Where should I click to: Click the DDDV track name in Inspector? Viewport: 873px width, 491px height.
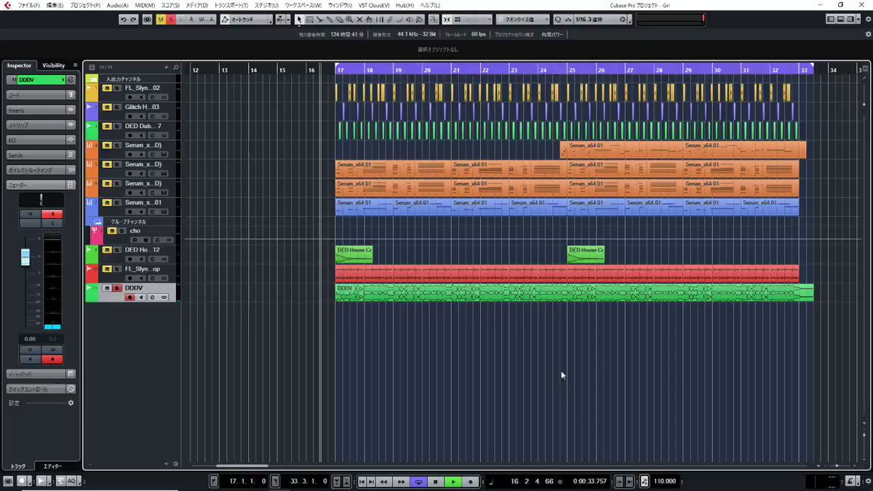coord(40,79)
